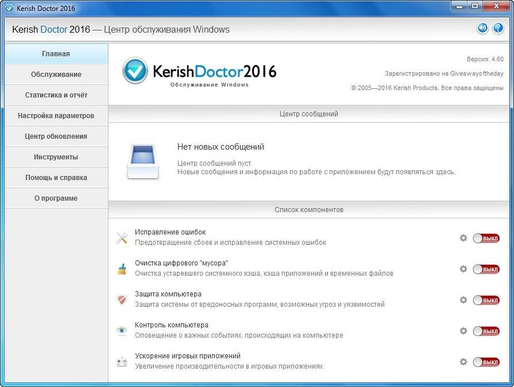Click the wrench icon for Исправление ошибок
The height and width of the screenshot is (387, 514).
pyautogui.click(x=122, y=238)
